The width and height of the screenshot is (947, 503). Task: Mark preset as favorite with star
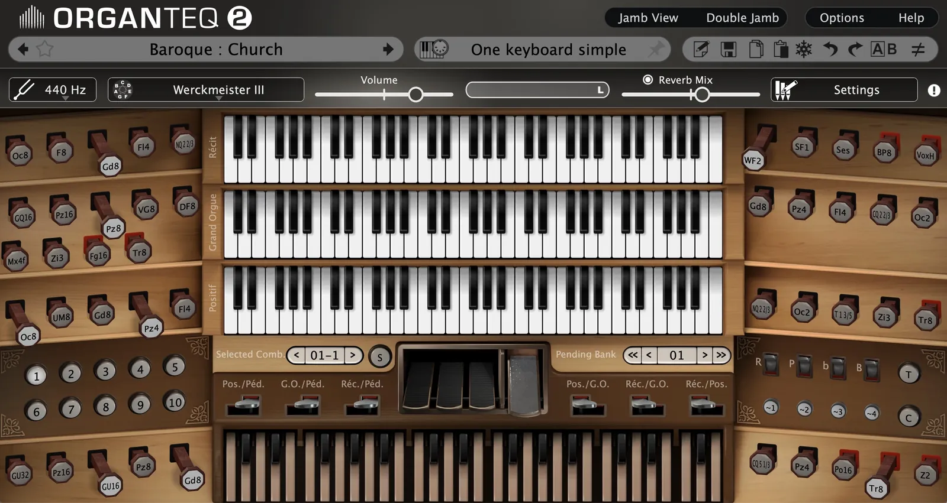click(x=45, y=49)
